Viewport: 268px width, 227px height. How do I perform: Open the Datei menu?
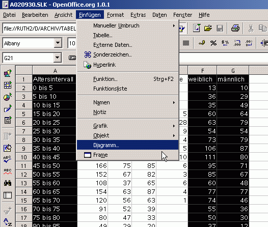9,15
